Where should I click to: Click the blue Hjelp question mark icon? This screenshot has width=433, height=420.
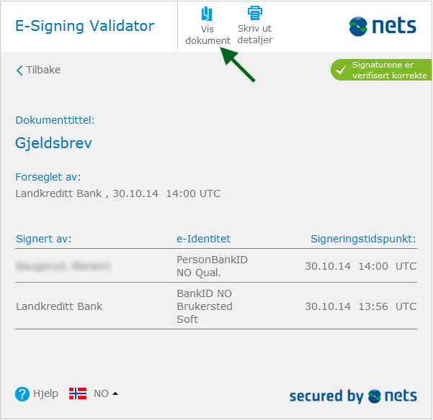click(22, 394)
